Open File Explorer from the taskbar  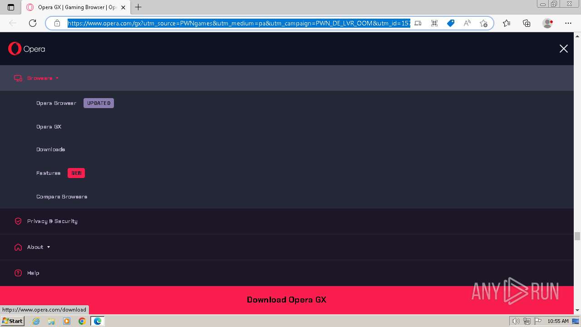(51, 321)
